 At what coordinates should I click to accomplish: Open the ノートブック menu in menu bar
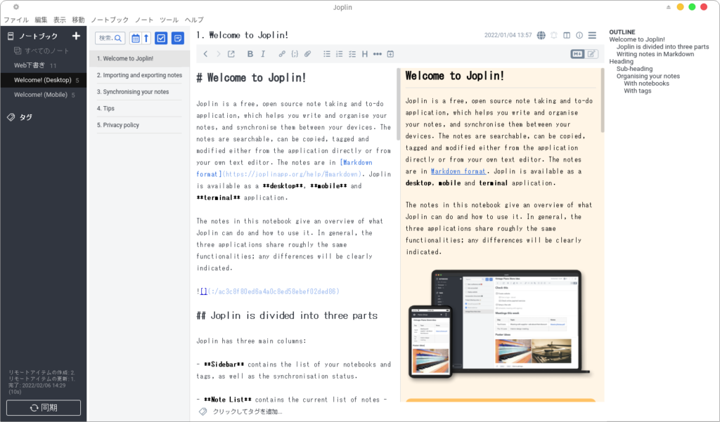click(110, 20)
